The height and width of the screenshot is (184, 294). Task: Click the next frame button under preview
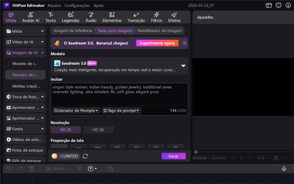pyautogui.click(x=250, y=158)
